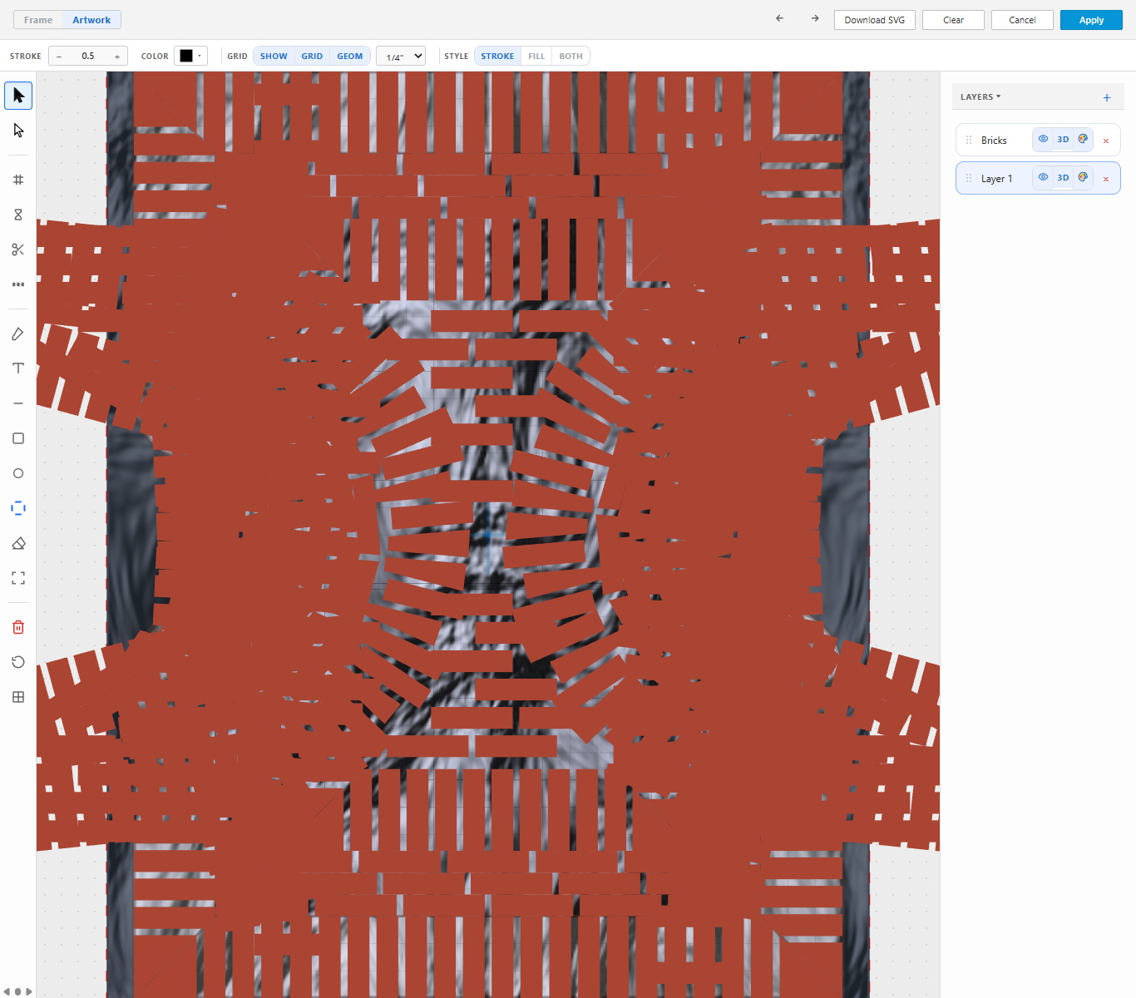Choose the FILL style option
The height and width of the screenshot is (998, 1136).
pyautogui.click(x=536, y=57)
